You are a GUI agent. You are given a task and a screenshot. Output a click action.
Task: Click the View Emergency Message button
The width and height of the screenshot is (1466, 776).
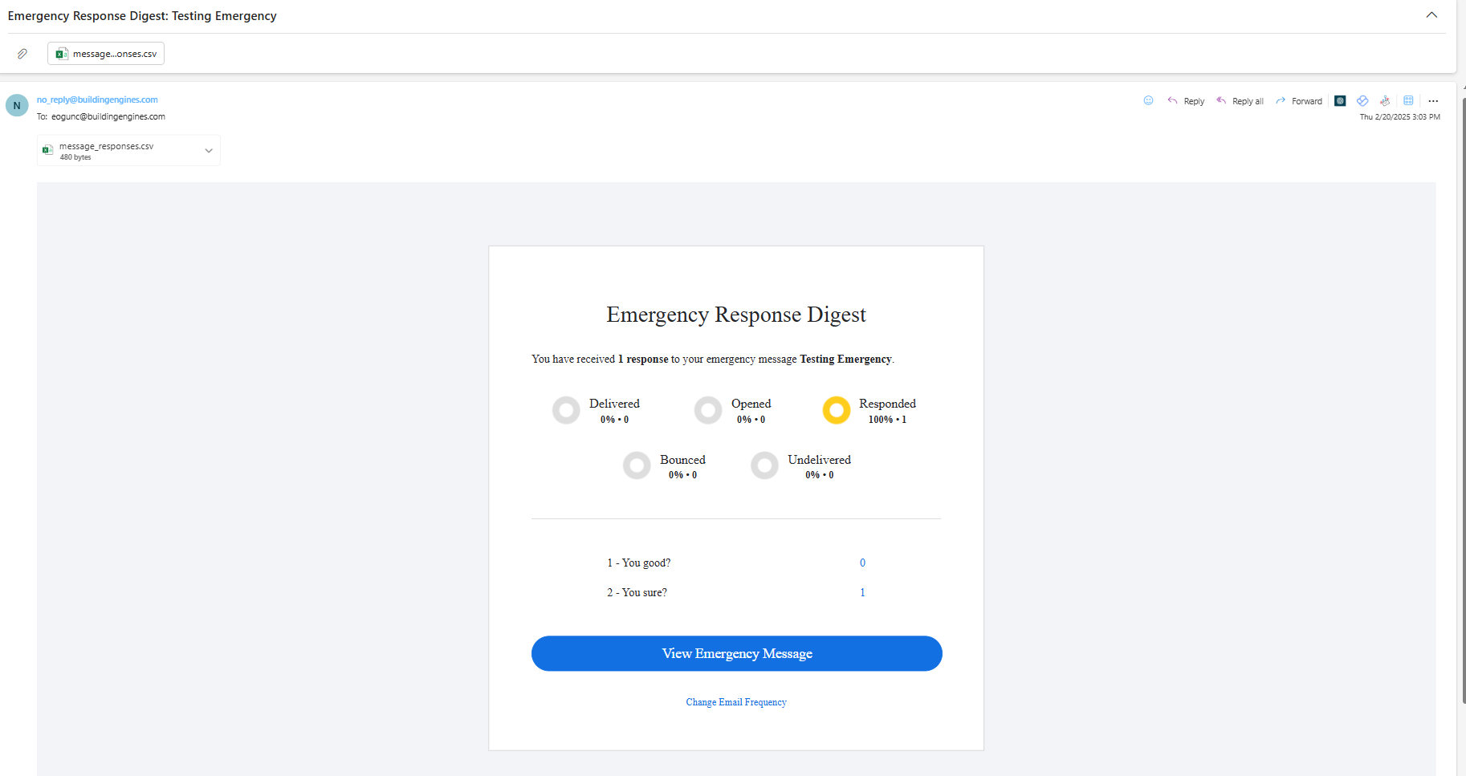[736, 653]
